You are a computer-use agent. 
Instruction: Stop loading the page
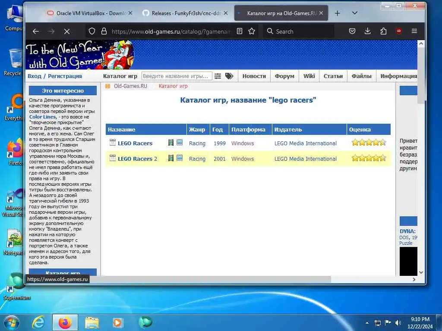tap(67, 31)
